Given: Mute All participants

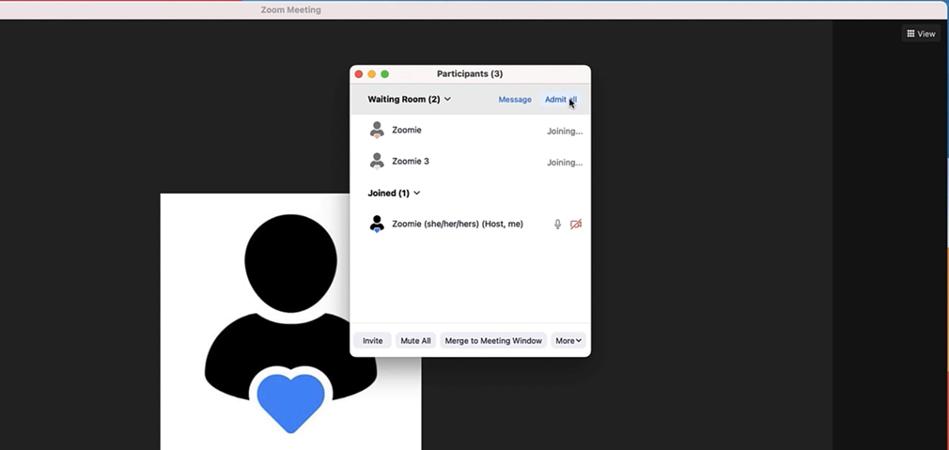Looking at the screenshot, I should pos(415,341).
